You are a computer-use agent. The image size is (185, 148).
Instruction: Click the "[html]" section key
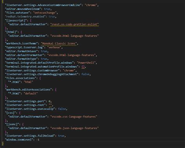click(x=11, y=32)
